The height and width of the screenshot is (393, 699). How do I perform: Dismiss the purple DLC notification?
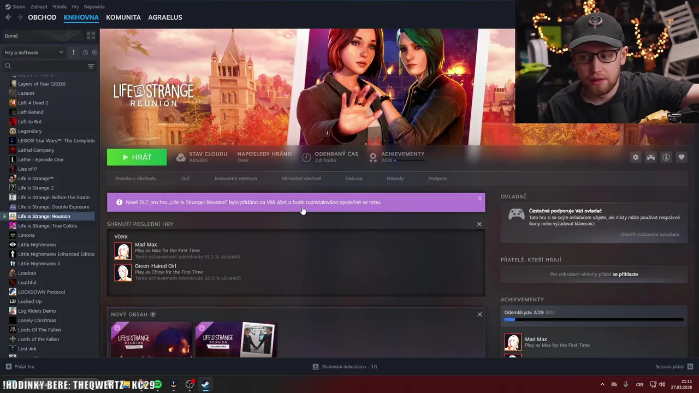point(479,199)
